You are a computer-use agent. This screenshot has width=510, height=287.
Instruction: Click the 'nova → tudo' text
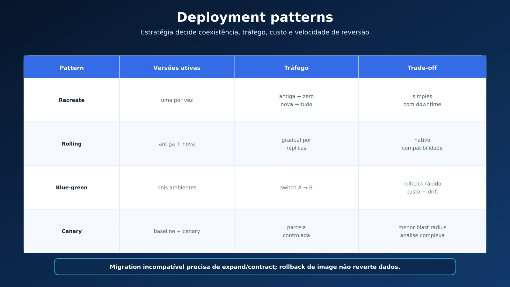tap(296, 104)
